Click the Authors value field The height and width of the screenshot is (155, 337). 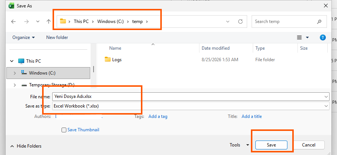[x=79, y=116]
